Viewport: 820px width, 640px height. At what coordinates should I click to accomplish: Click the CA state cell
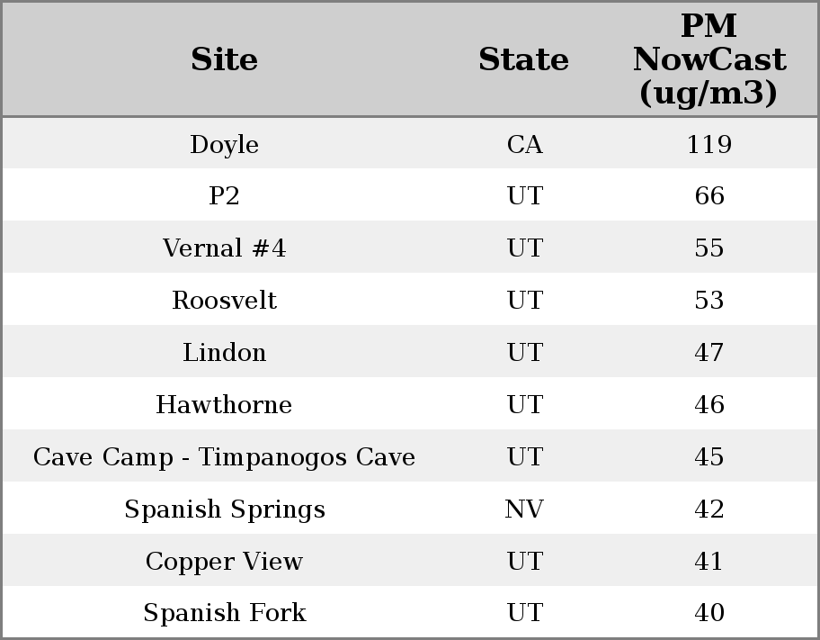(x=524, y=145)
